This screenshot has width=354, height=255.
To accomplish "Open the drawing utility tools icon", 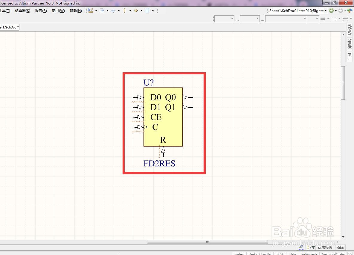I will [91, 10].
